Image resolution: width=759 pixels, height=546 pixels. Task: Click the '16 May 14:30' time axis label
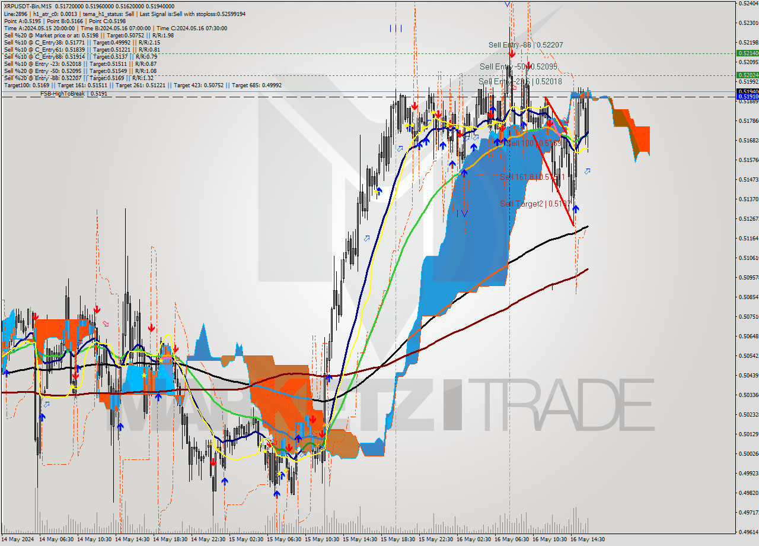pos(588,539)
